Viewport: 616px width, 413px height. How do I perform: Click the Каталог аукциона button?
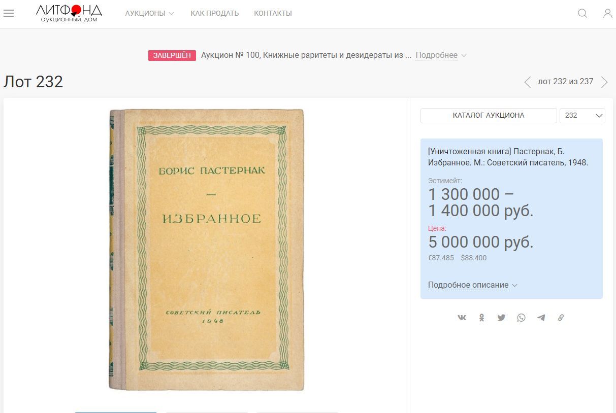(489, 115)
